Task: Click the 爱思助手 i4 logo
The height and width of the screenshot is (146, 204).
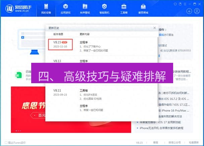Action: [x=18, y=9]
